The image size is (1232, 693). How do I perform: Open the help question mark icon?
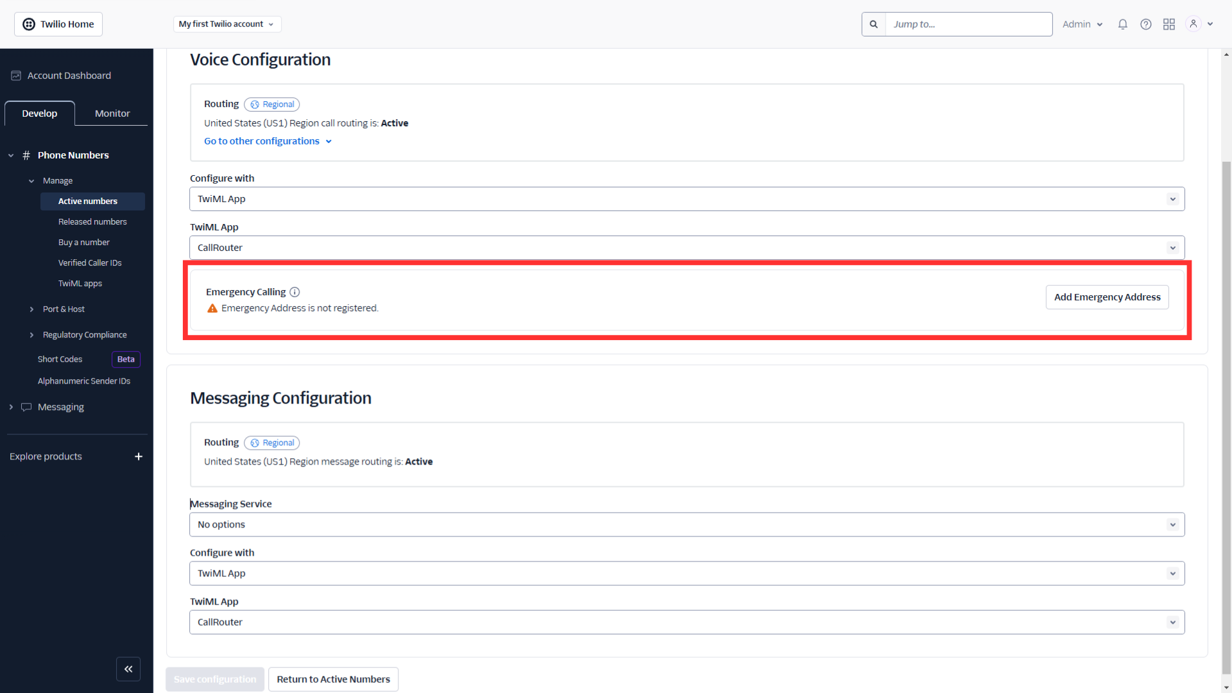point(1146,24)
